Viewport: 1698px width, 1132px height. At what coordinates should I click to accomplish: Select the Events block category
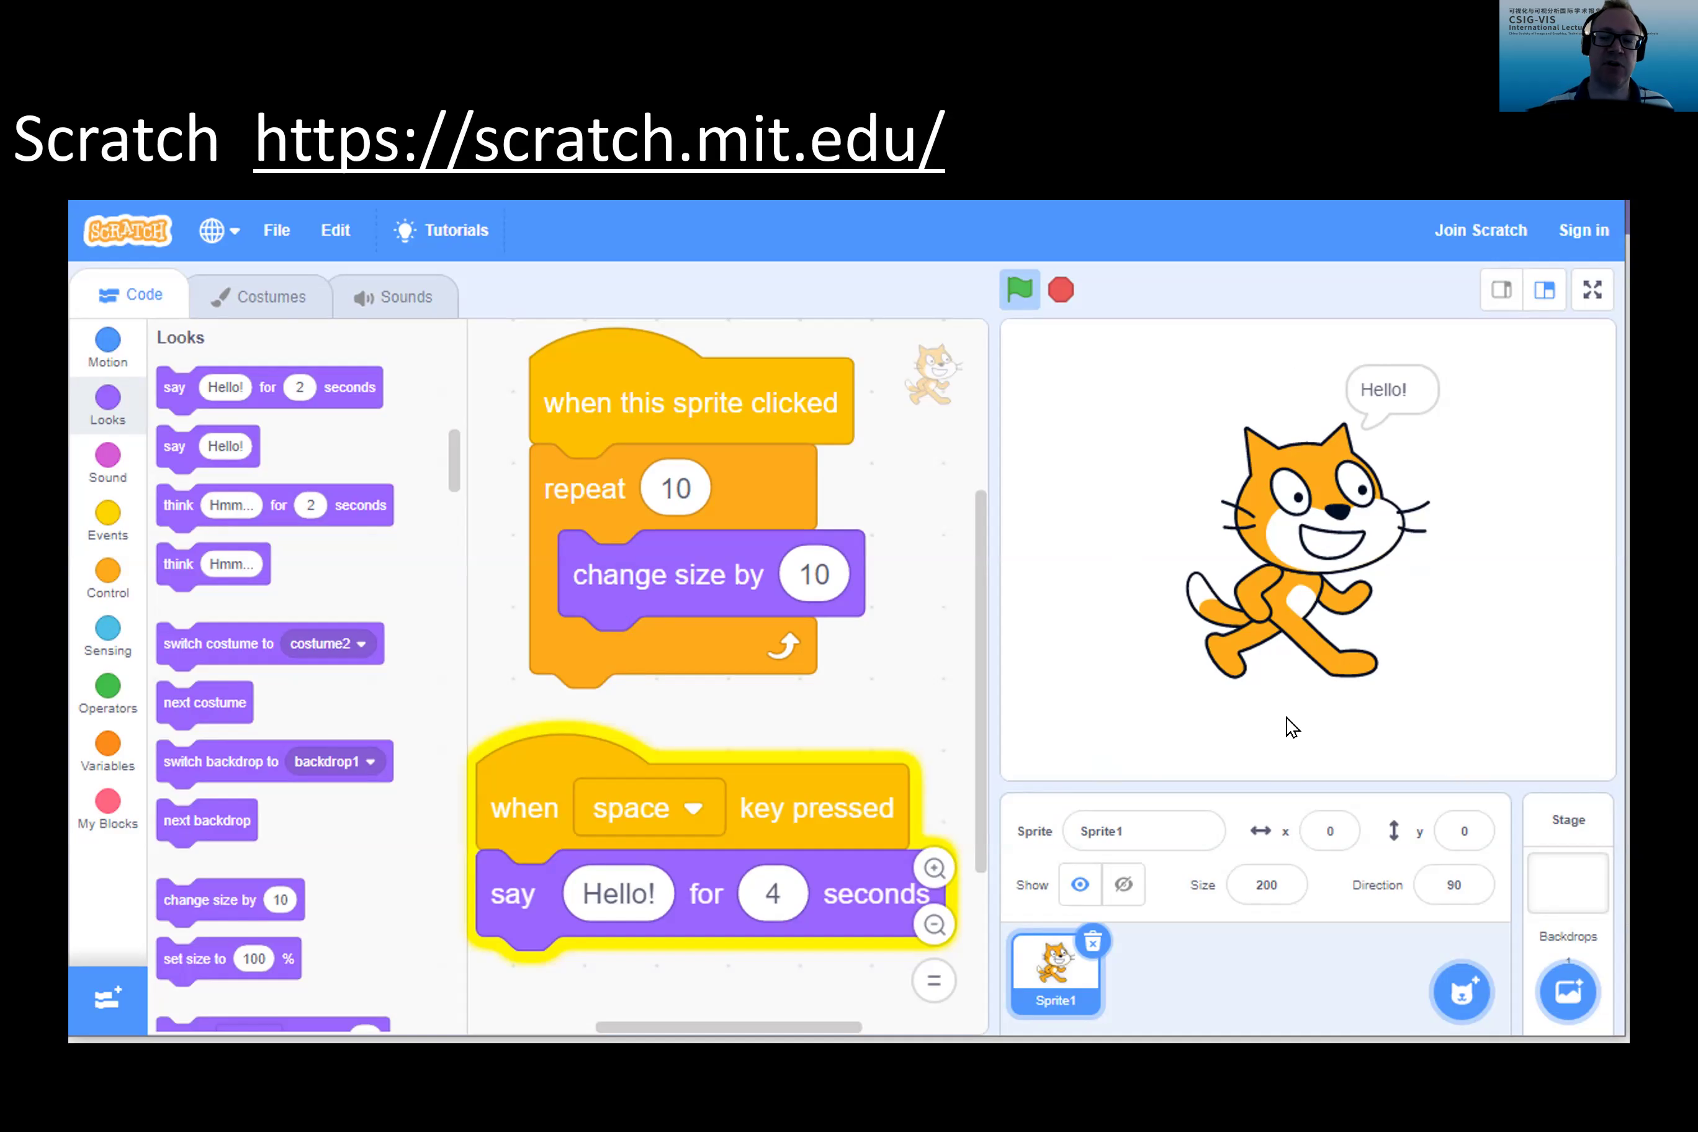[x=107, y=521]
